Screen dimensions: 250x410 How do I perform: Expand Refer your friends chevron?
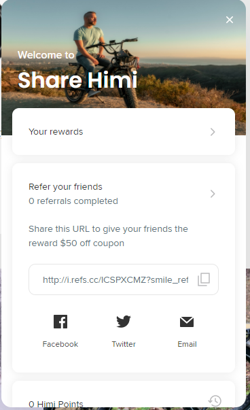coord(213,194)
